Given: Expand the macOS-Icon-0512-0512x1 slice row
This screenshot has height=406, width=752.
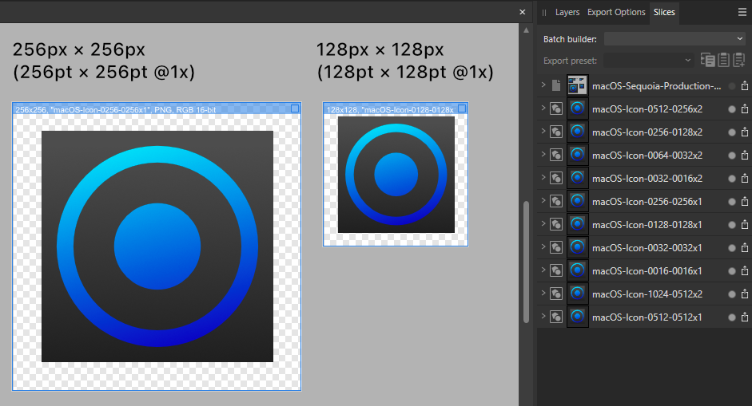Looking at the screenshot, I should coord(543,316).
